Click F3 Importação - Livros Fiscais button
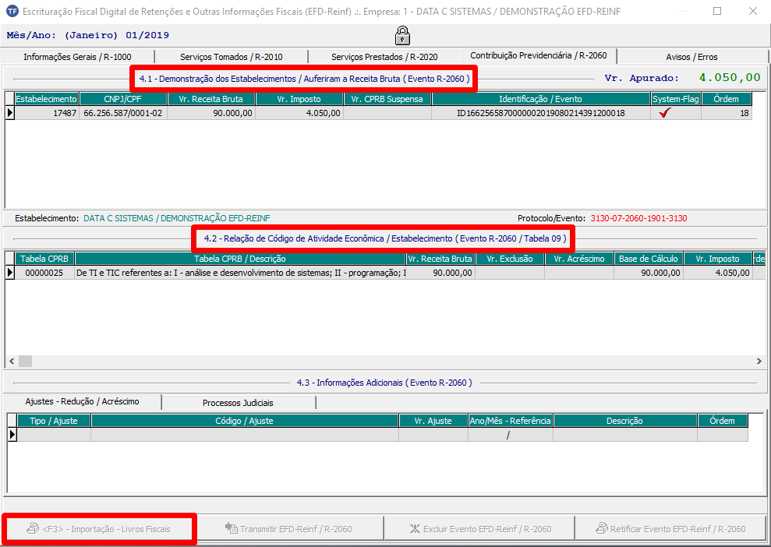 click(x=99, y=529)
